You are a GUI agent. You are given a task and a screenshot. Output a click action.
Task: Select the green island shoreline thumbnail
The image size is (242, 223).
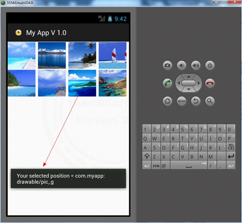coord(22,83)
